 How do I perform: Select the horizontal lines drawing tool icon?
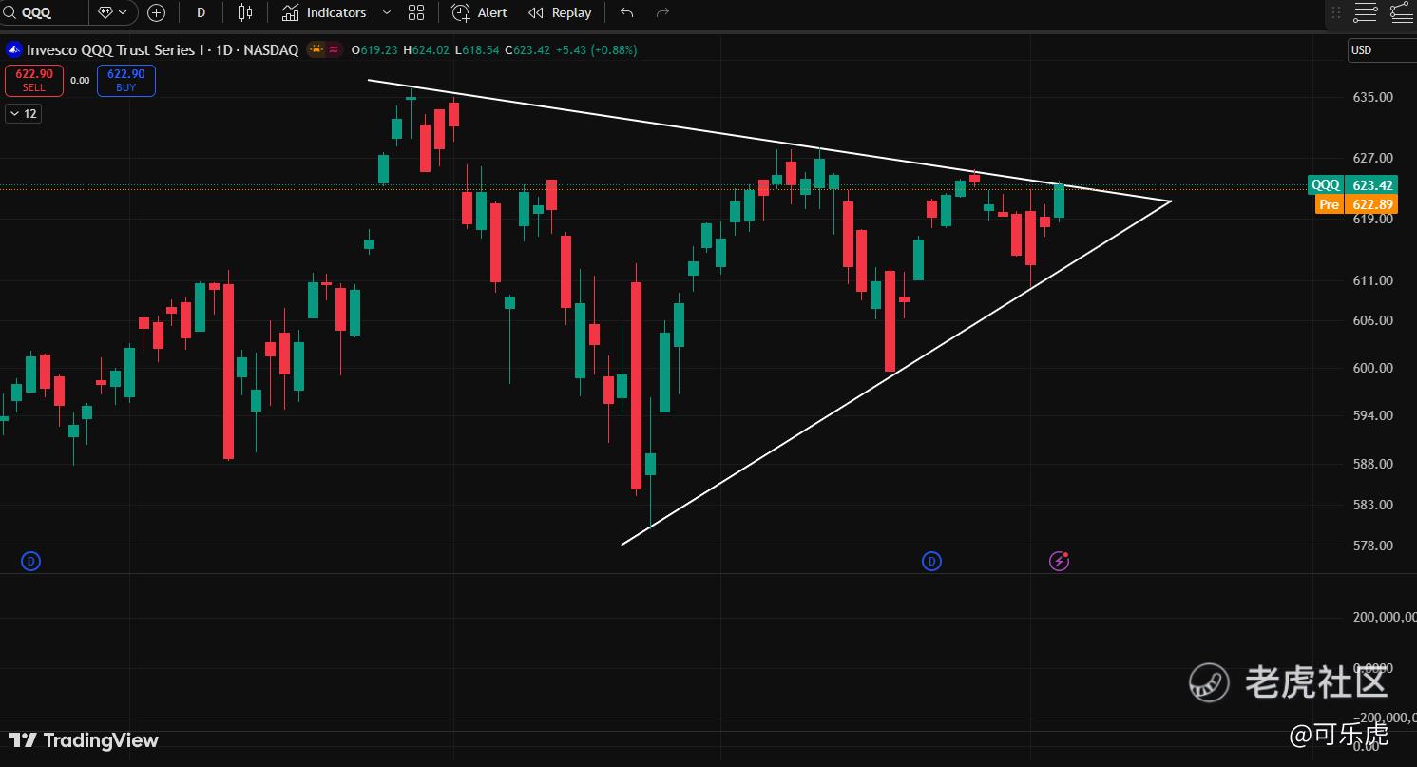coord(1366,12)
